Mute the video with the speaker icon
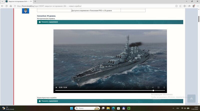Screen dimensions: 200x111 coord(153,88)
